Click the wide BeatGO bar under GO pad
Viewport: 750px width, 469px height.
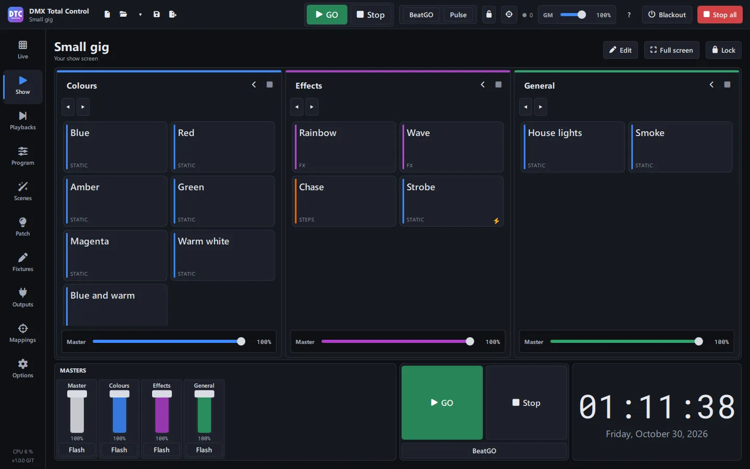pyautogui.click(x=484, y=451)
